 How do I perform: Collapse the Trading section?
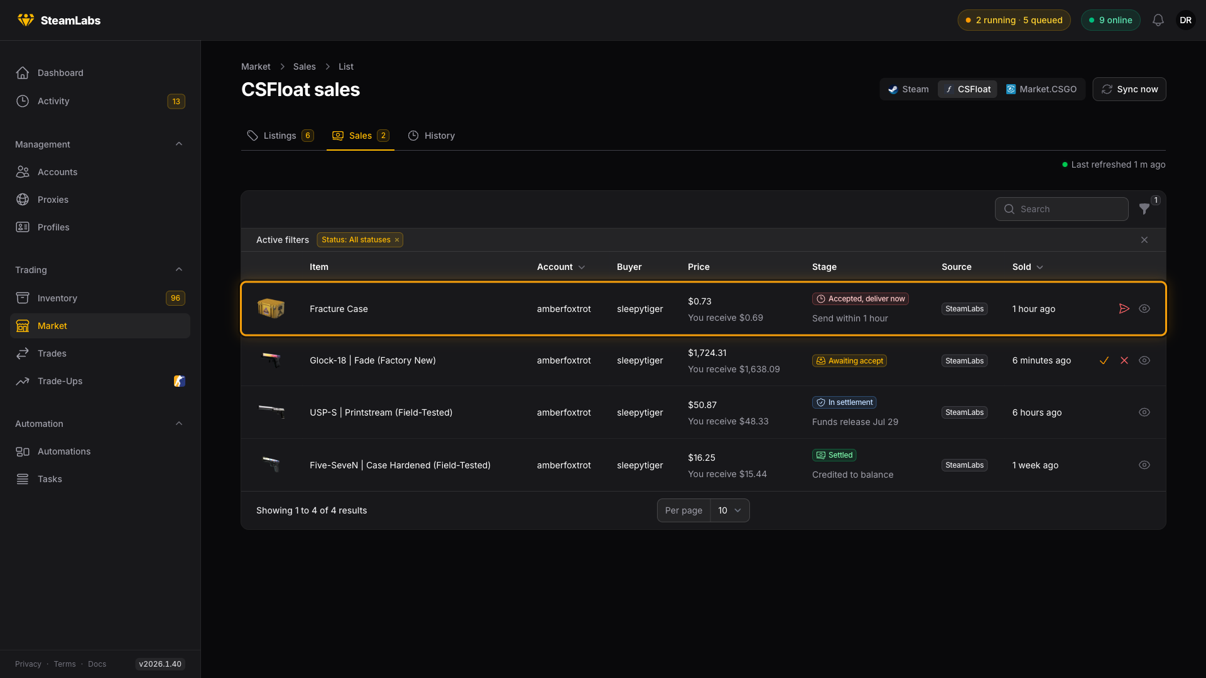click(x=179, y=270)
